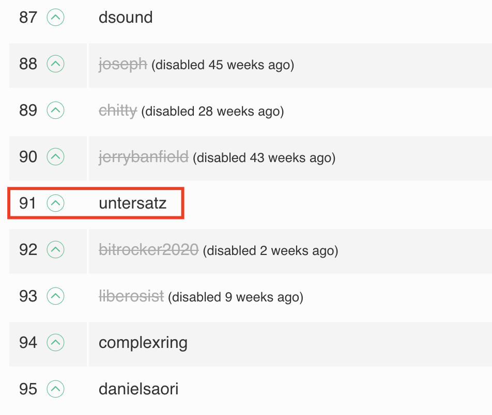
Task: Click the rank number 91
Action: click(x=28, y=204)
